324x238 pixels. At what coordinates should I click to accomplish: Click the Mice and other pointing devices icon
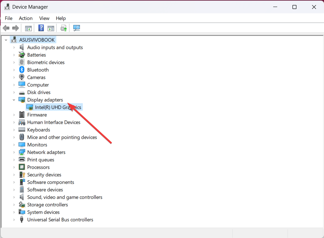pos(22,137)
